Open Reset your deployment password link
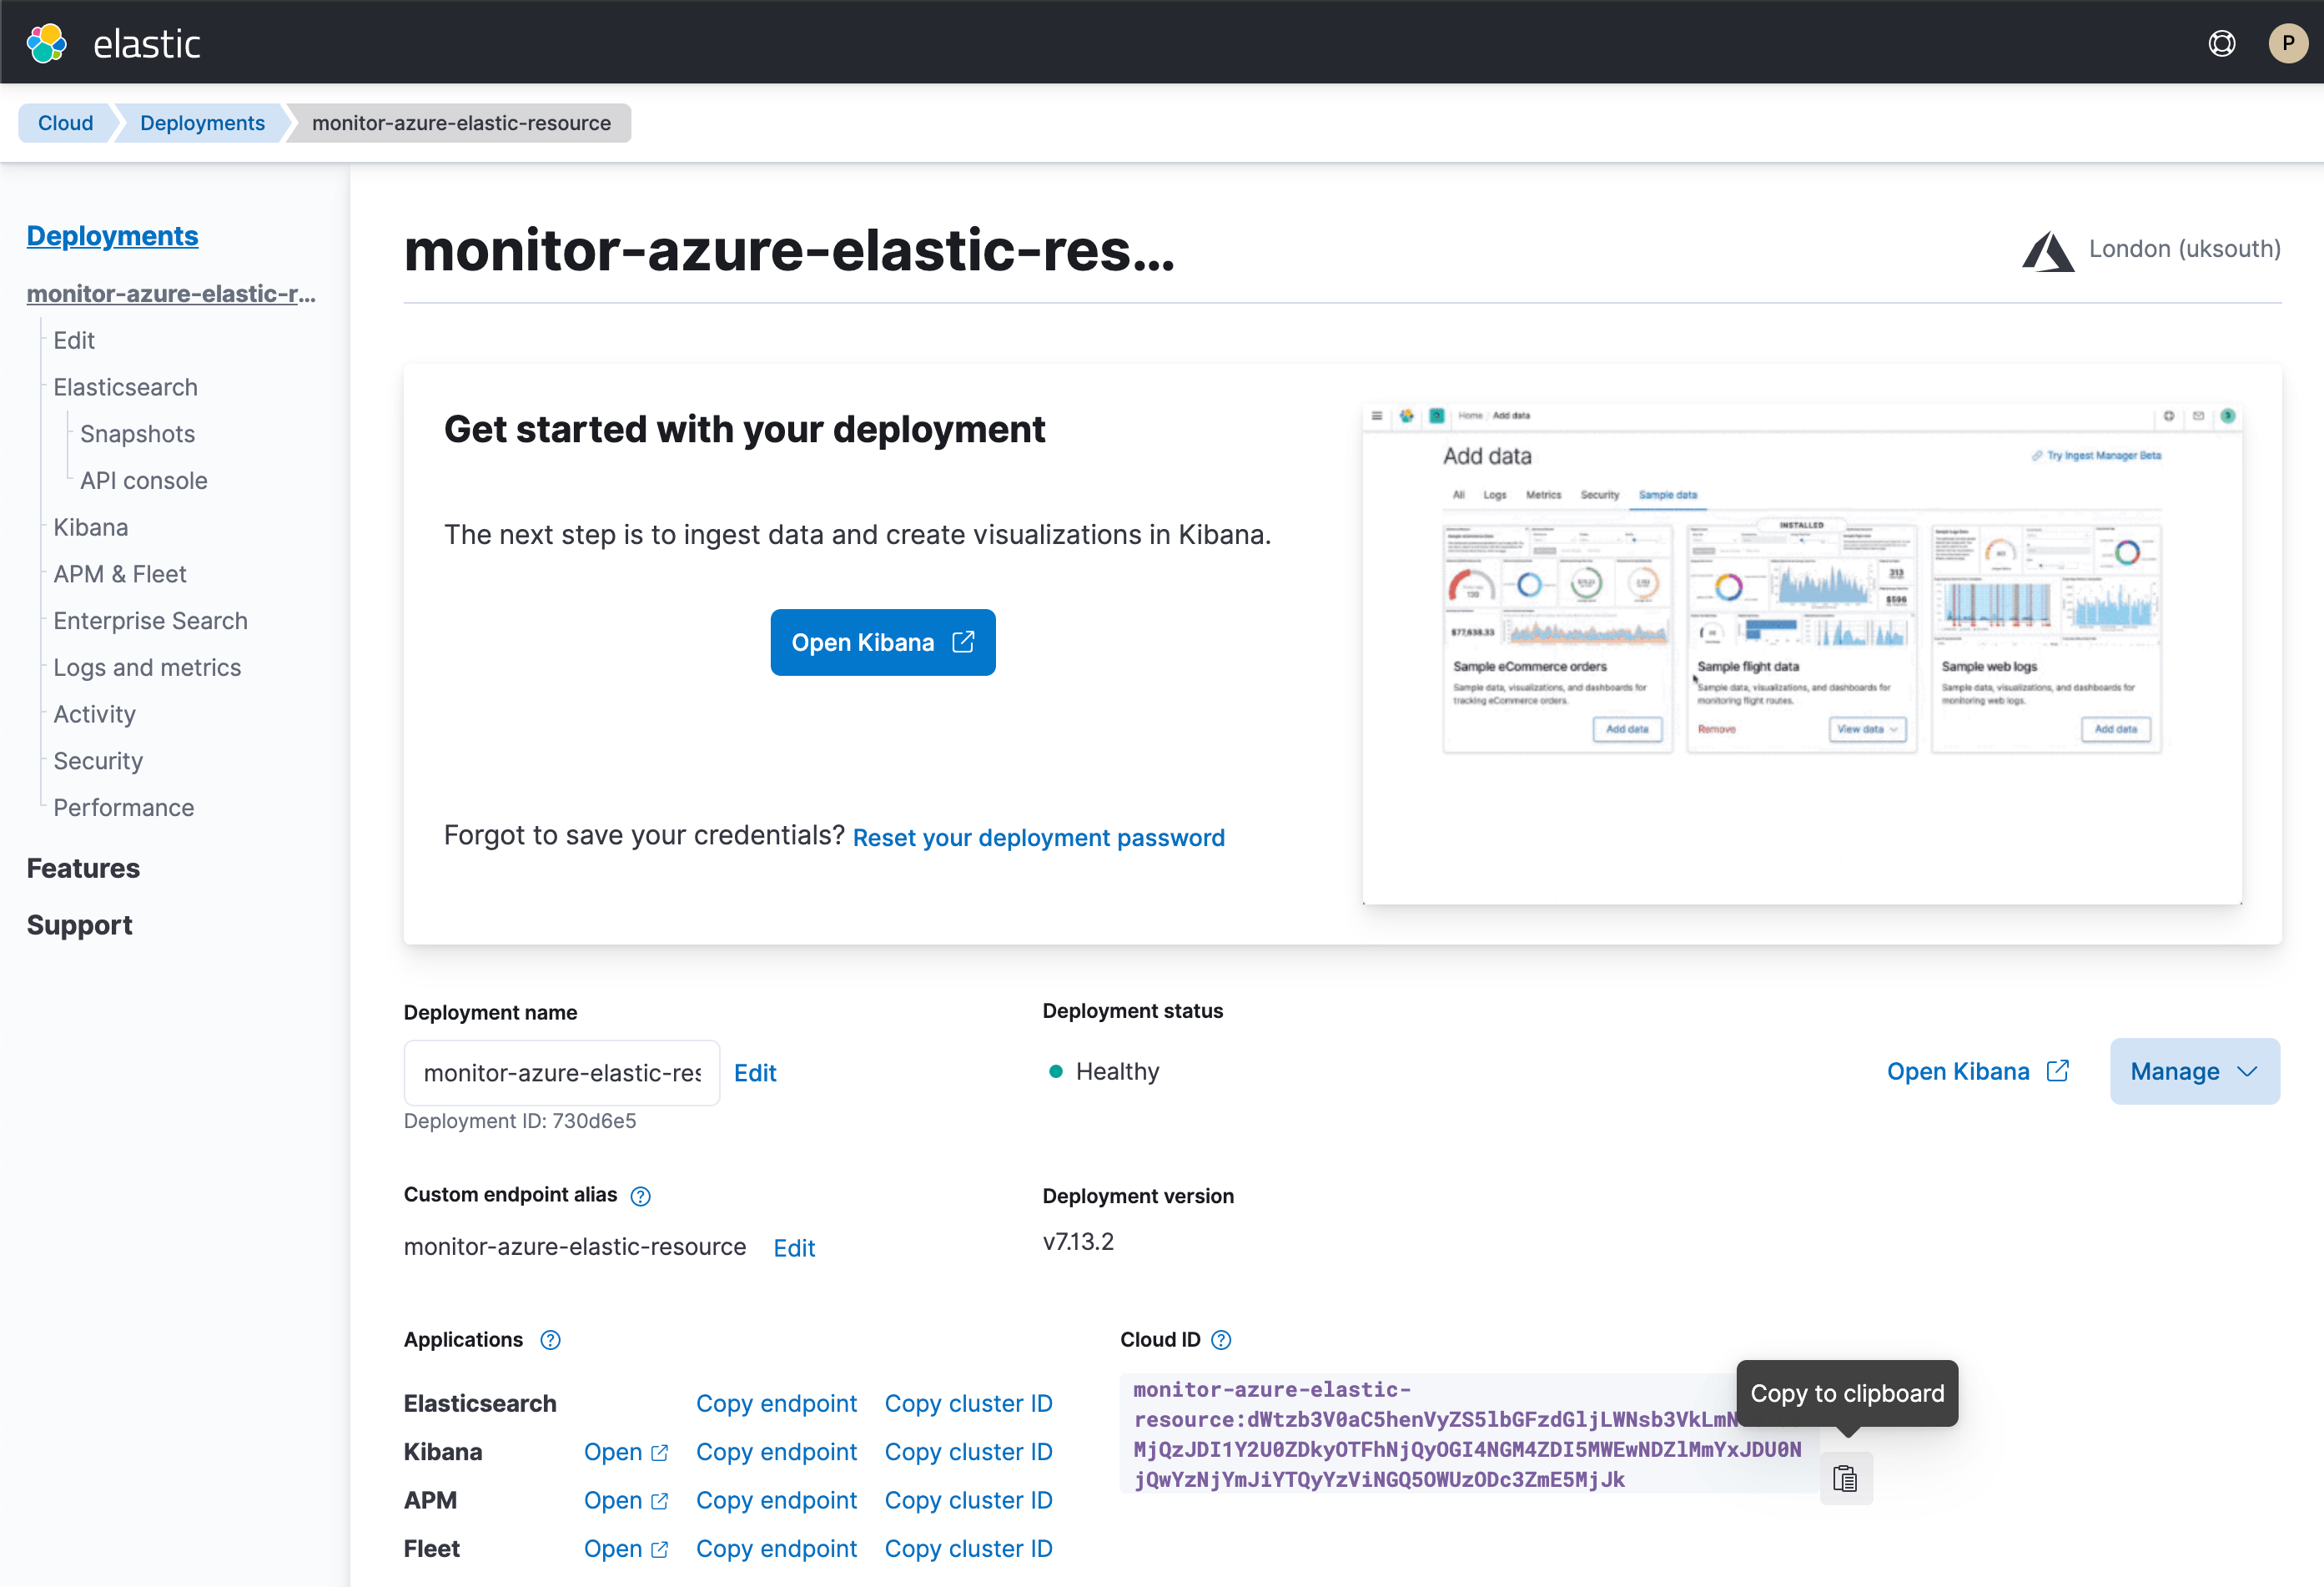Screen dimensions: 2324x1587 click(x=1038, y=837)
